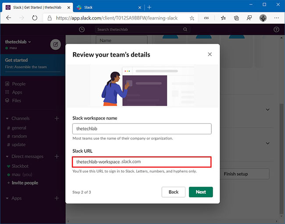285x224 pixels.
Task: Add apps with sidebar plus icon
Action: pos(57,198)
